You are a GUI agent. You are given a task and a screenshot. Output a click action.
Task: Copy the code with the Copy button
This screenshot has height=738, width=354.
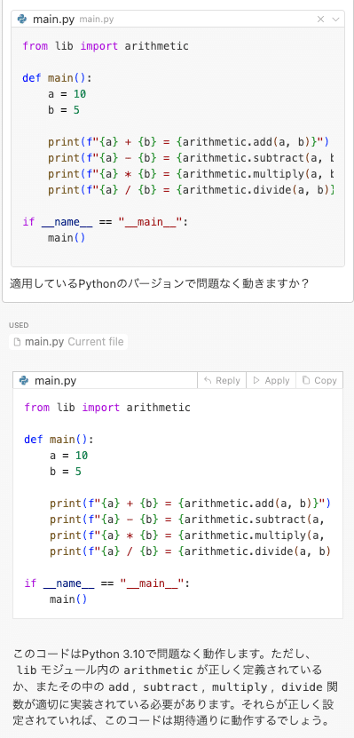pos(319,380)
